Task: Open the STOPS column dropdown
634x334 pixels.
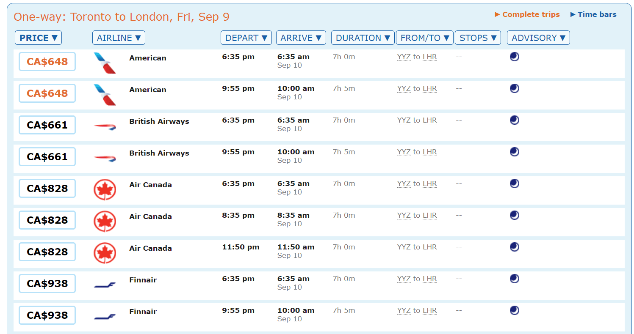Action: [478, 38]
